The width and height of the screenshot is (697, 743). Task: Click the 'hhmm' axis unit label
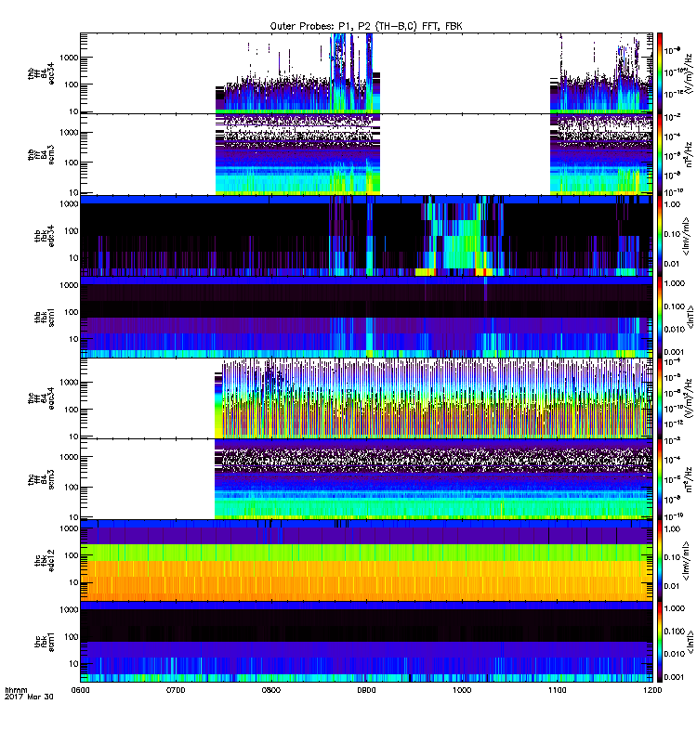(x=16, y=690)
